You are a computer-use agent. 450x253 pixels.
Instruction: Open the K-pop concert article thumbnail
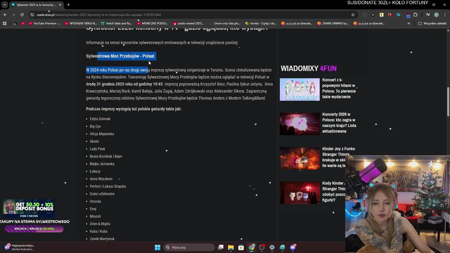[x=300, y=89]
